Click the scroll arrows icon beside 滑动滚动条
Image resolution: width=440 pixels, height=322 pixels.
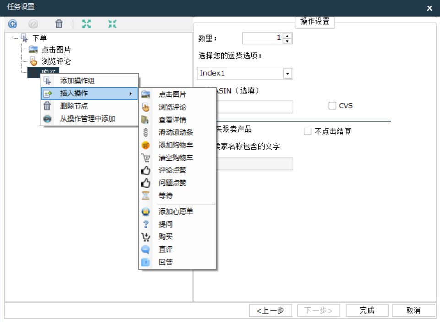click(x=146, y=132)
